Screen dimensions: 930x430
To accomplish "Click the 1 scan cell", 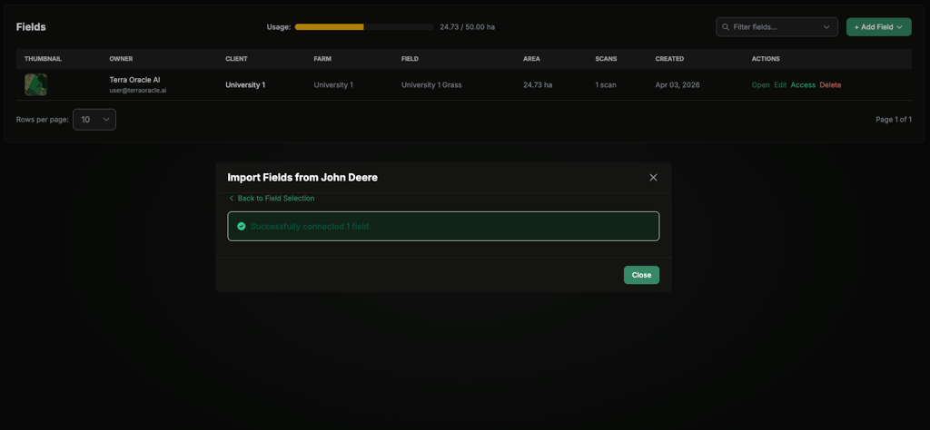I will click(606, 84).
